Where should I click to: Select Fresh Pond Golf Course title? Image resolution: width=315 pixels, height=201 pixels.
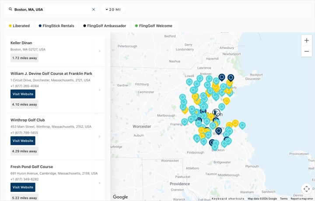[x=32, y=167]
